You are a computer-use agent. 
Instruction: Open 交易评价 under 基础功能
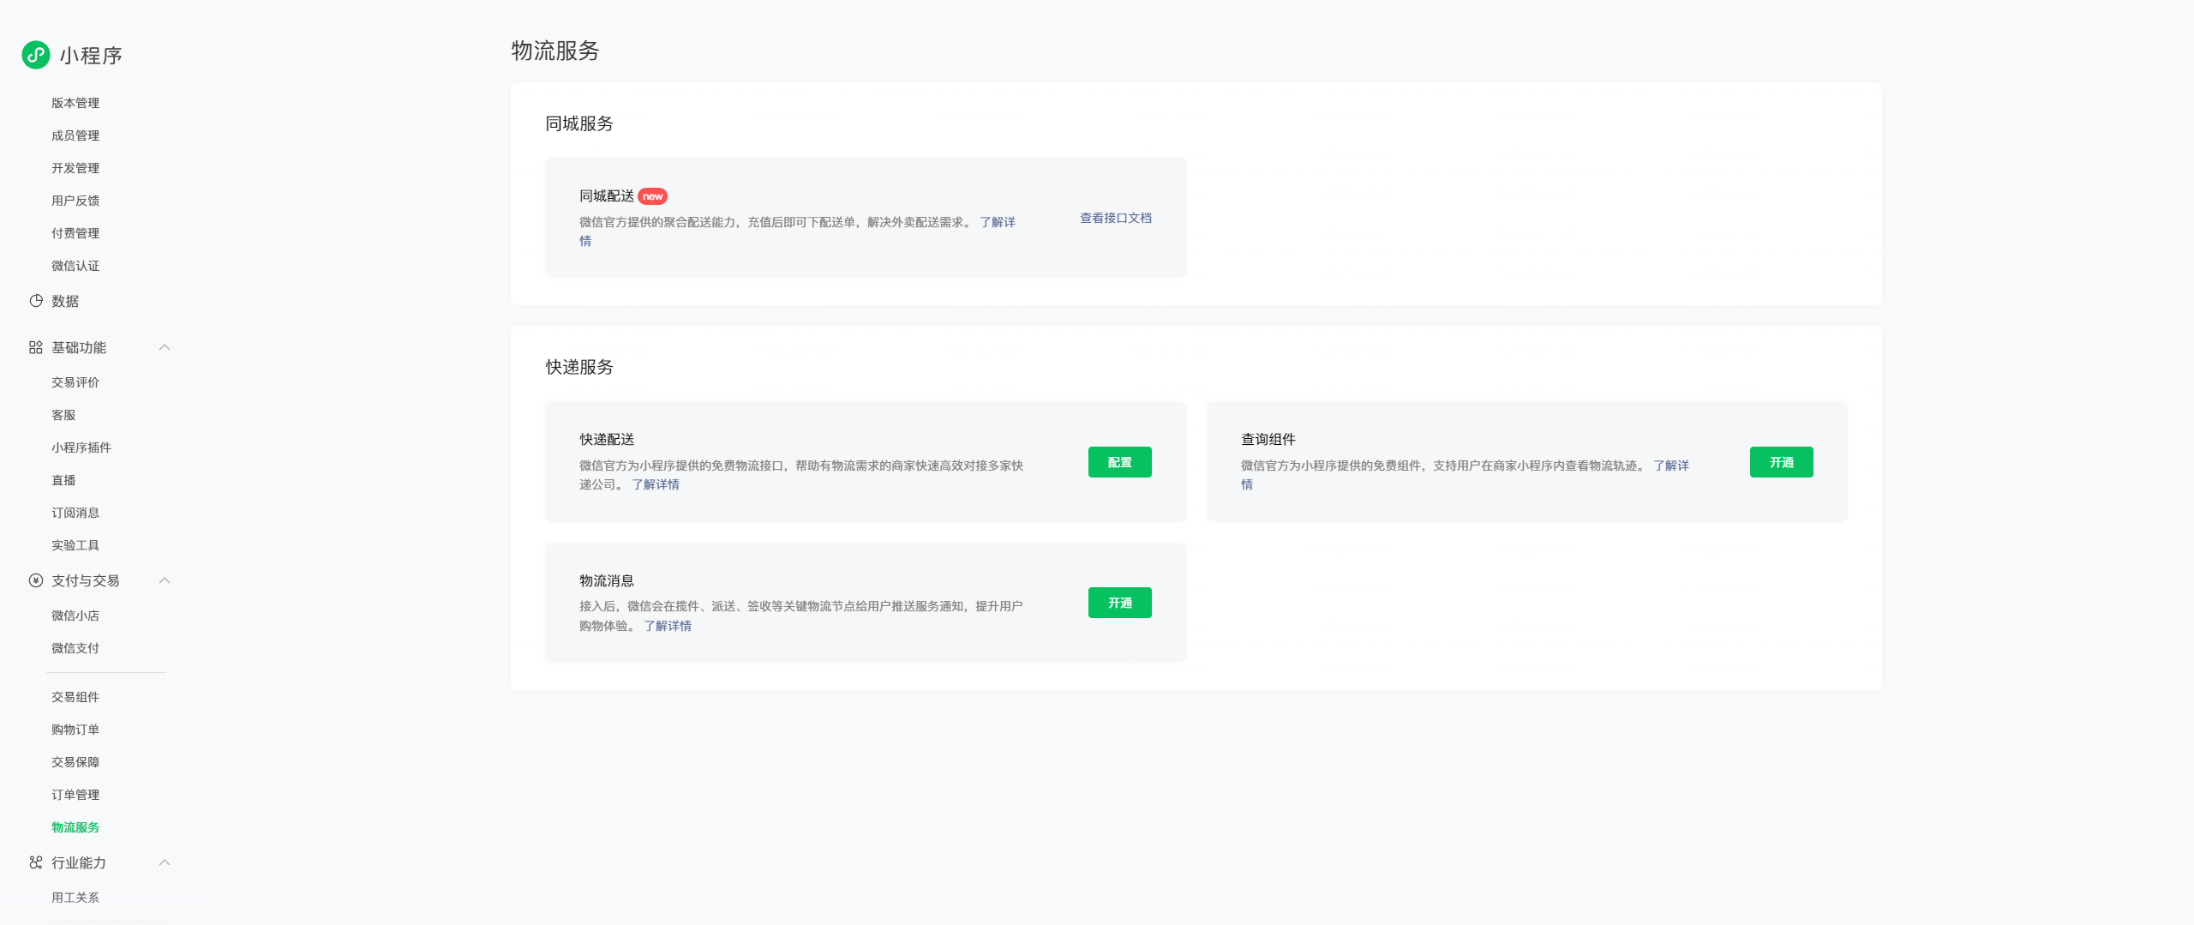(75, 382)
